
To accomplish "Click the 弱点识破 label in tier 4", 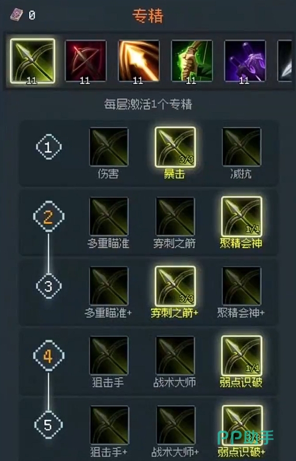I will coord(241,382).
